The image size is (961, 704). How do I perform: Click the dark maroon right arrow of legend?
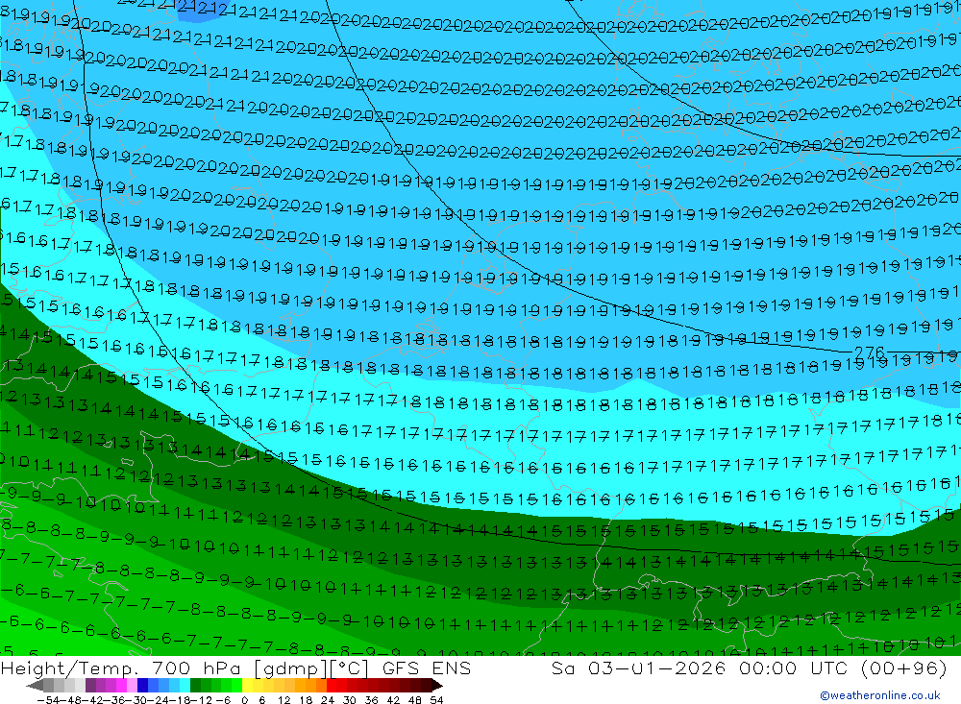pyautogui.click(x=437, y=686)
